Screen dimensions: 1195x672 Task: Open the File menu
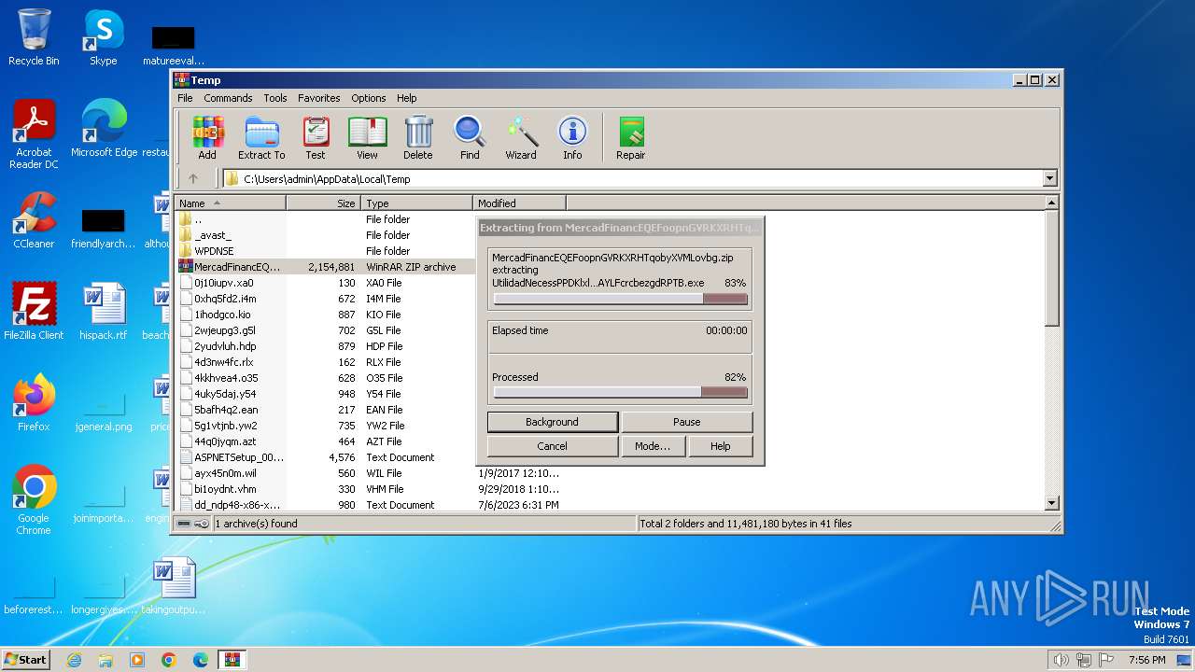point(185,98)
